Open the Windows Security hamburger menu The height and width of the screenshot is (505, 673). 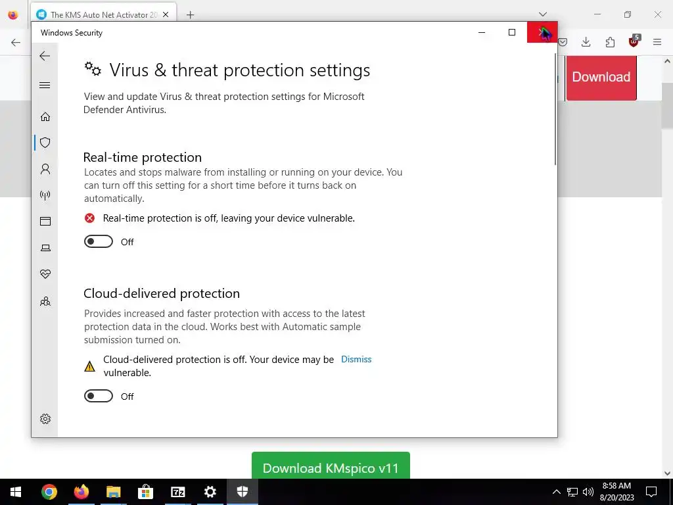coord(45,85)
